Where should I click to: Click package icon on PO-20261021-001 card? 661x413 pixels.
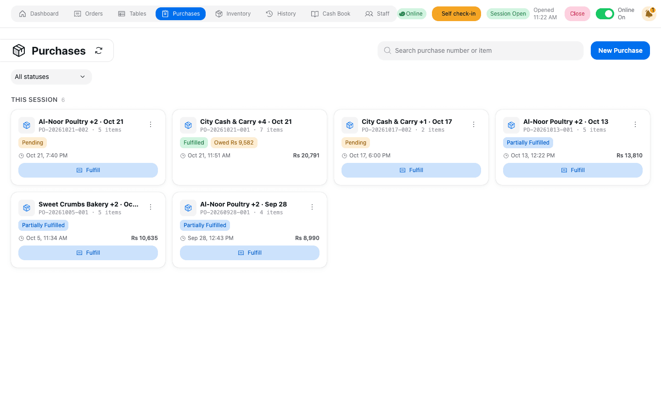188,125
